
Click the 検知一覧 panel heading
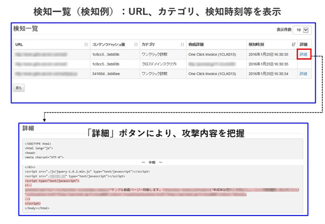[x=26, y=29]
